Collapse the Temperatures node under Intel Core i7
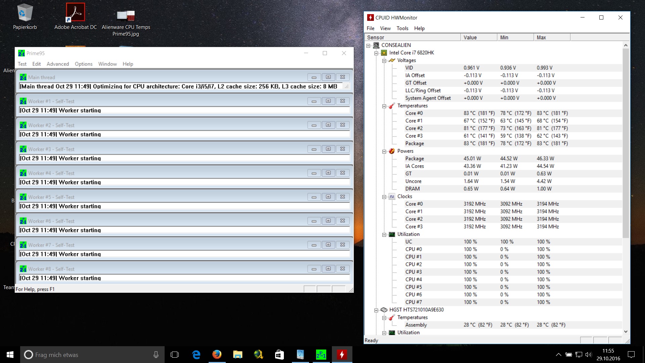The height and width of the screenshot is (363, 645). [x=384, y=106]
